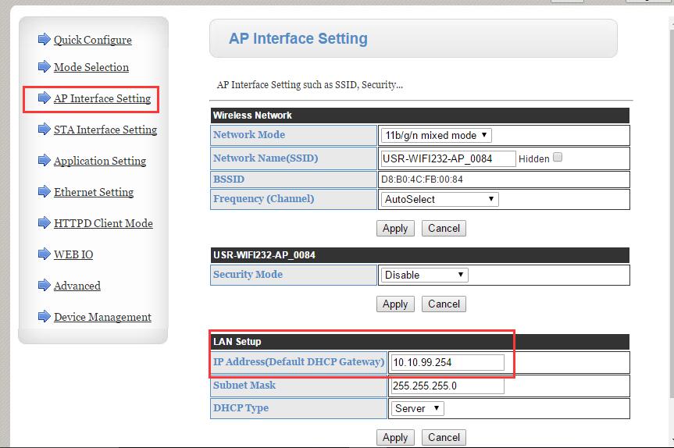The width and height of the screenshot is (674, 448).
Task: Open the Advanced menu link
Action: [x=77, y=286]
